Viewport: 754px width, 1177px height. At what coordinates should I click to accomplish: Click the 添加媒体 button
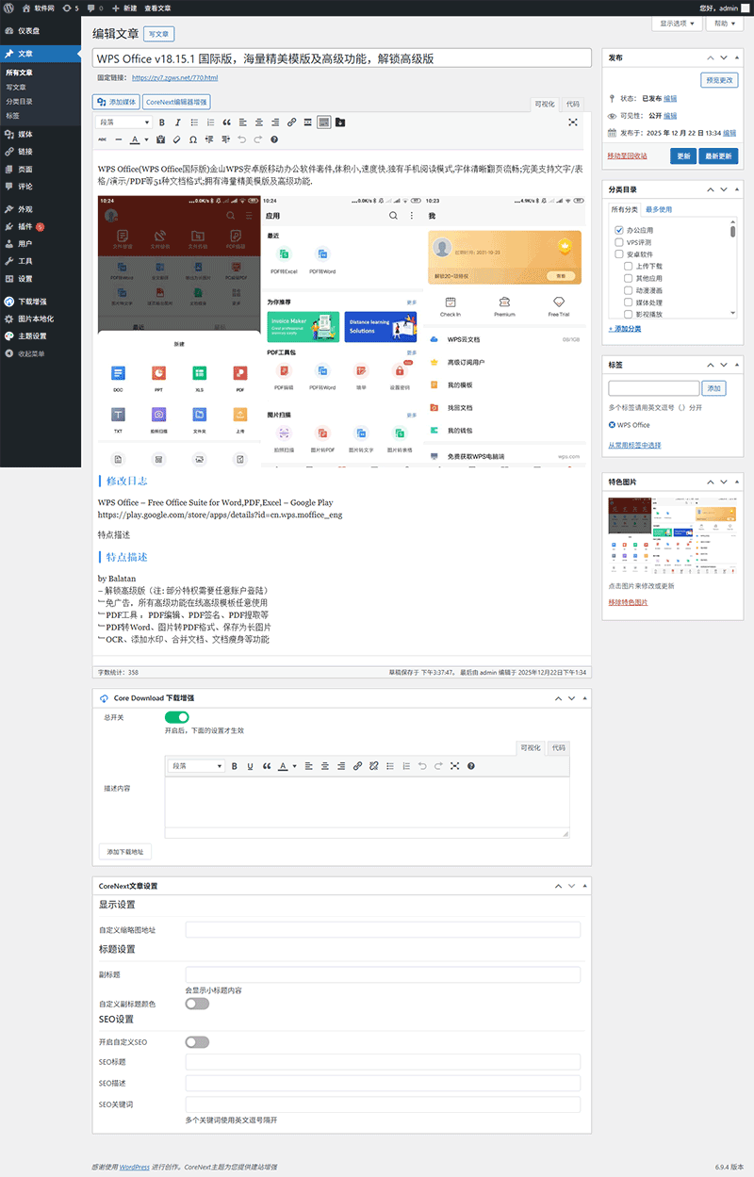coord(117,102)
